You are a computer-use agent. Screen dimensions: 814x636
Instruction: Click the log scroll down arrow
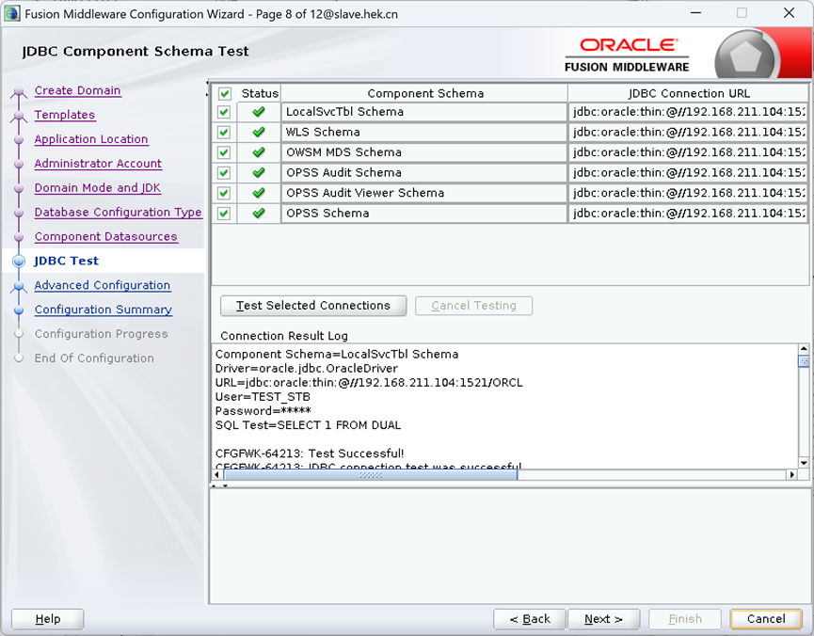click(804, 463)
